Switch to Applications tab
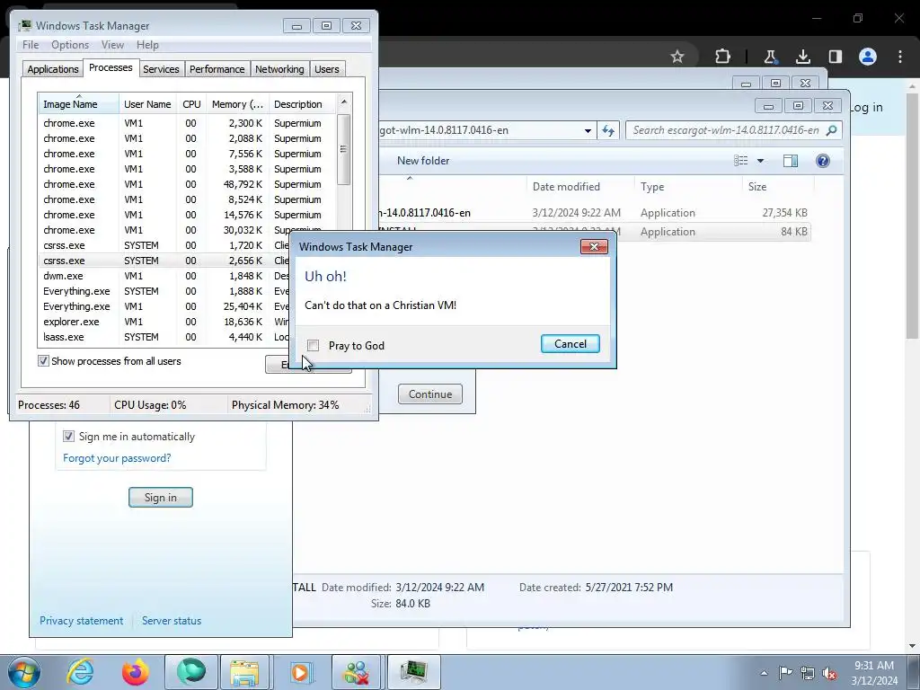This screenshot has width=920, height=690. 53,69
